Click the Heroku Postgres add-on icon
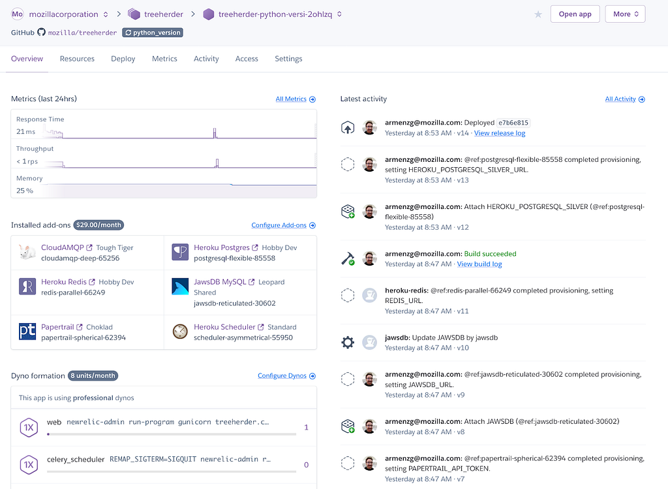This screenshot has height=489, width=668. (180, 252)
